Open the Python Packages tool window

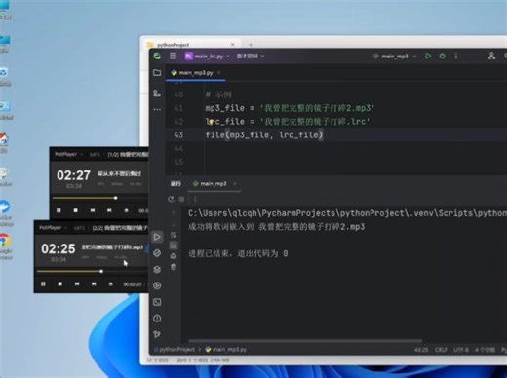point(157,270)
